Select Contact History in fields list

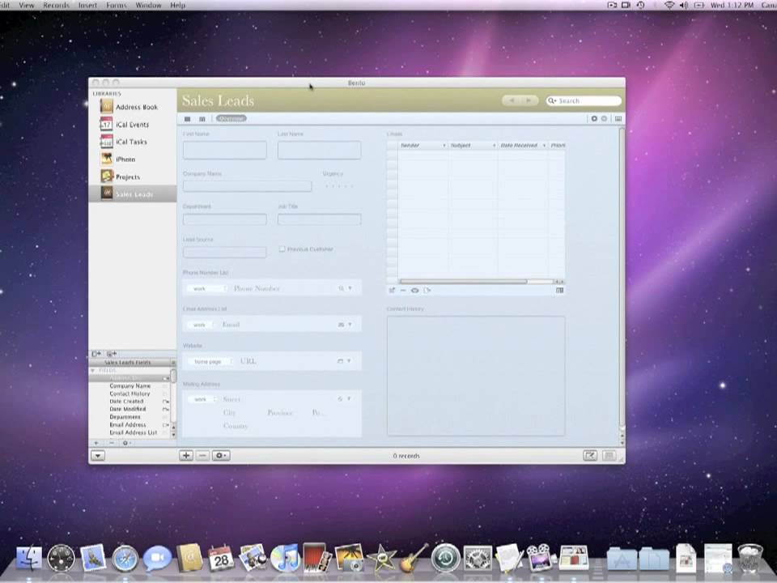(x=129, y=394)
